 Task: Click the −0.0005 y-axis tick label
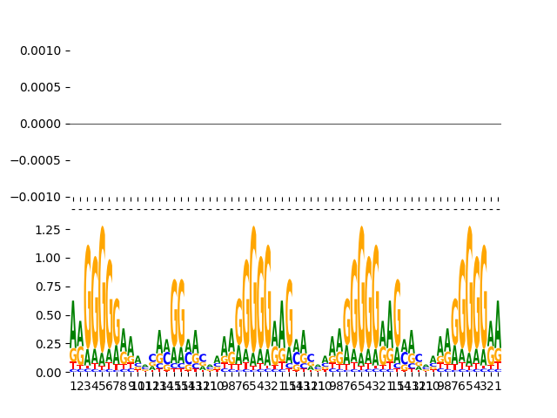click(x=37, y=161)
